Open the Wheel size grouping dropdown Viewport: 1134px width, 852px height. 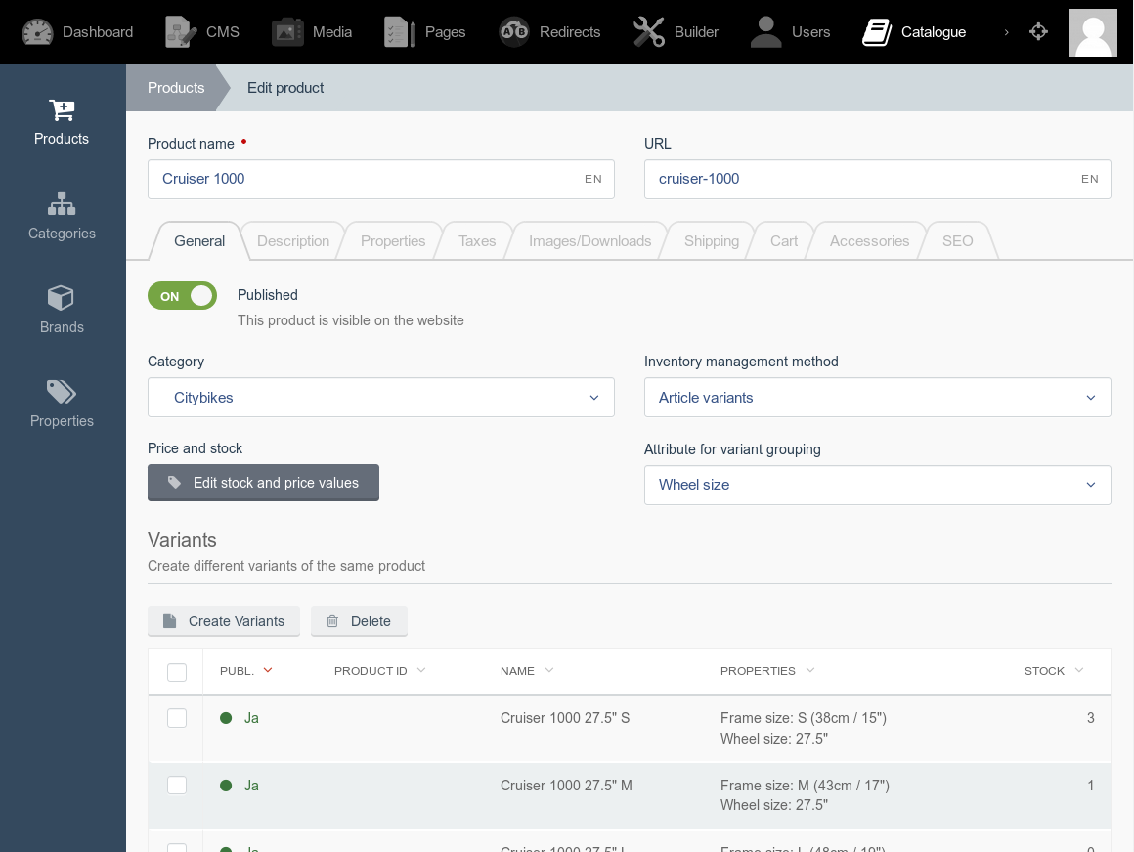(x=877, y=485)
